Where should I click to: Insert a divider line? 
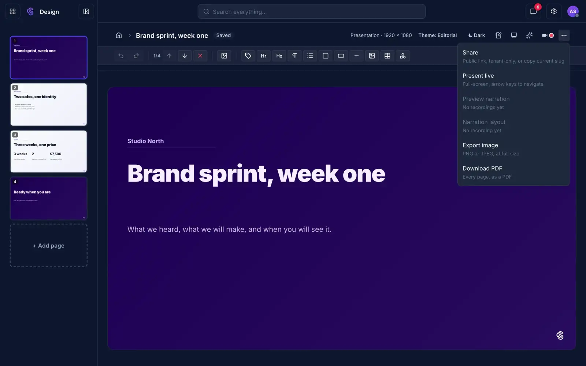(x=356, y=56)
